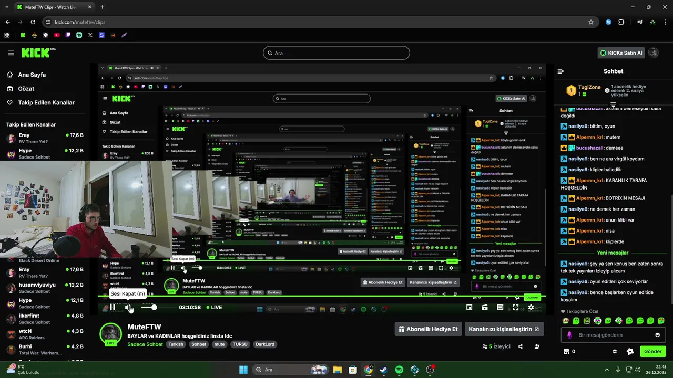Viewport: 673px width, 378px height.
Task: Open YouTube bookmark in bookmarks bar
Action: (57, 35)
